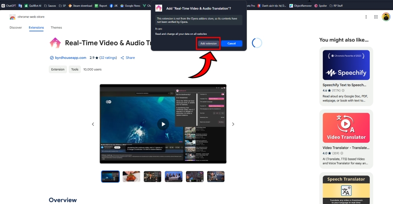Click Add extension in the dialog
Viewport: 393px width, 204px height.
coord(208,43)
